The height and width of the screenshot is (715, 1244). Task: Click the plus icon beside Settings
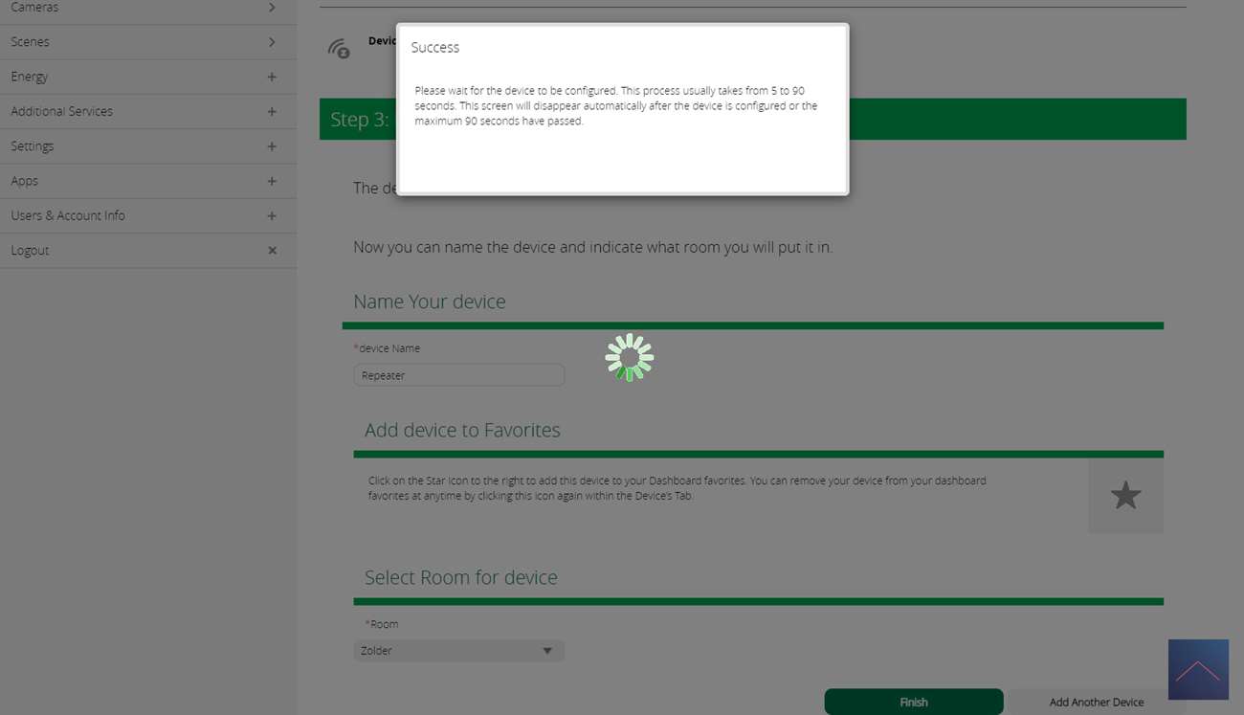[272, 146]
